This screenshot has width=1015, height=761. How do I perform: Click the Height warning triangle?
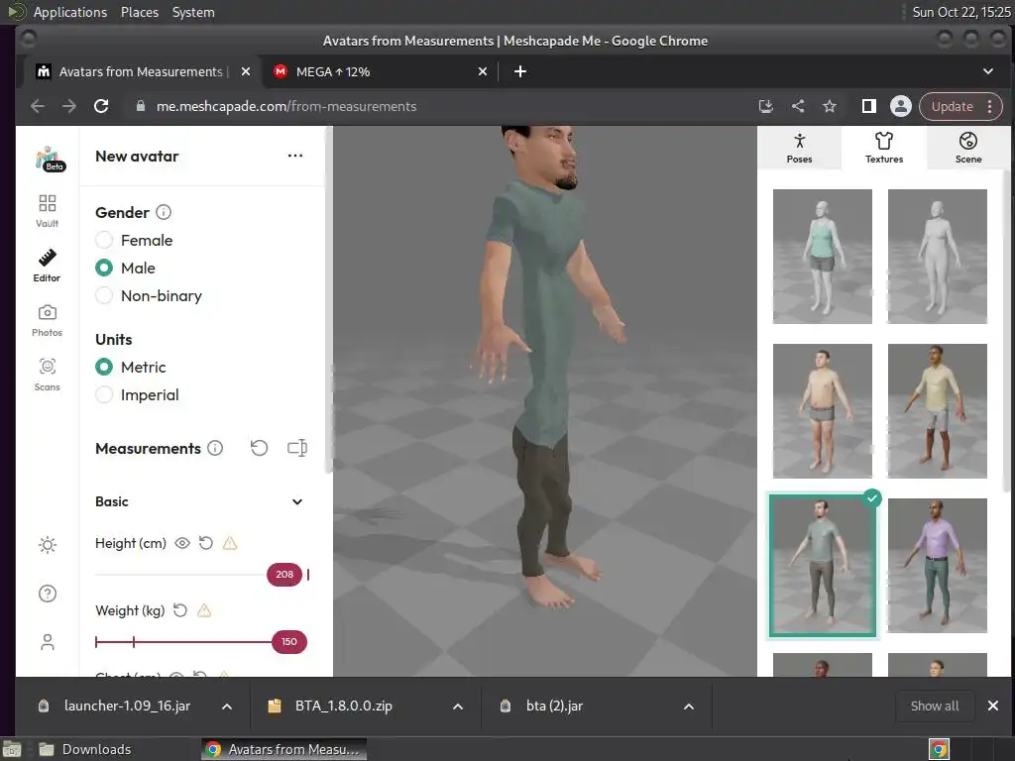(230, 543)
